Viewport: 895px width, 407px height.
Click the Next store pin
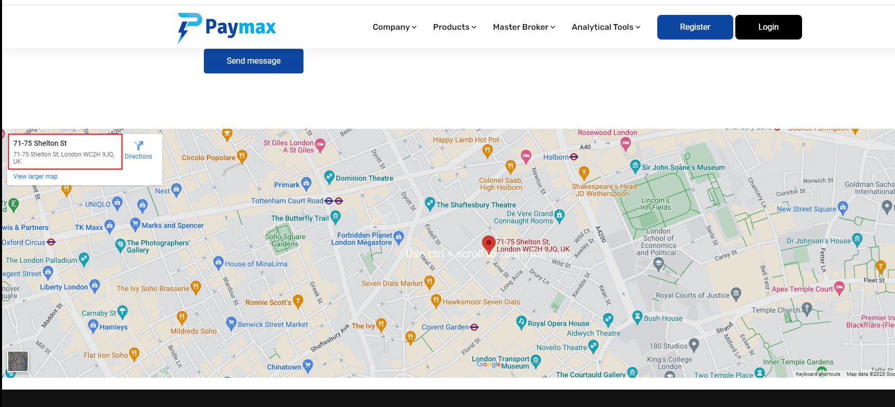(x=177, y=189)
